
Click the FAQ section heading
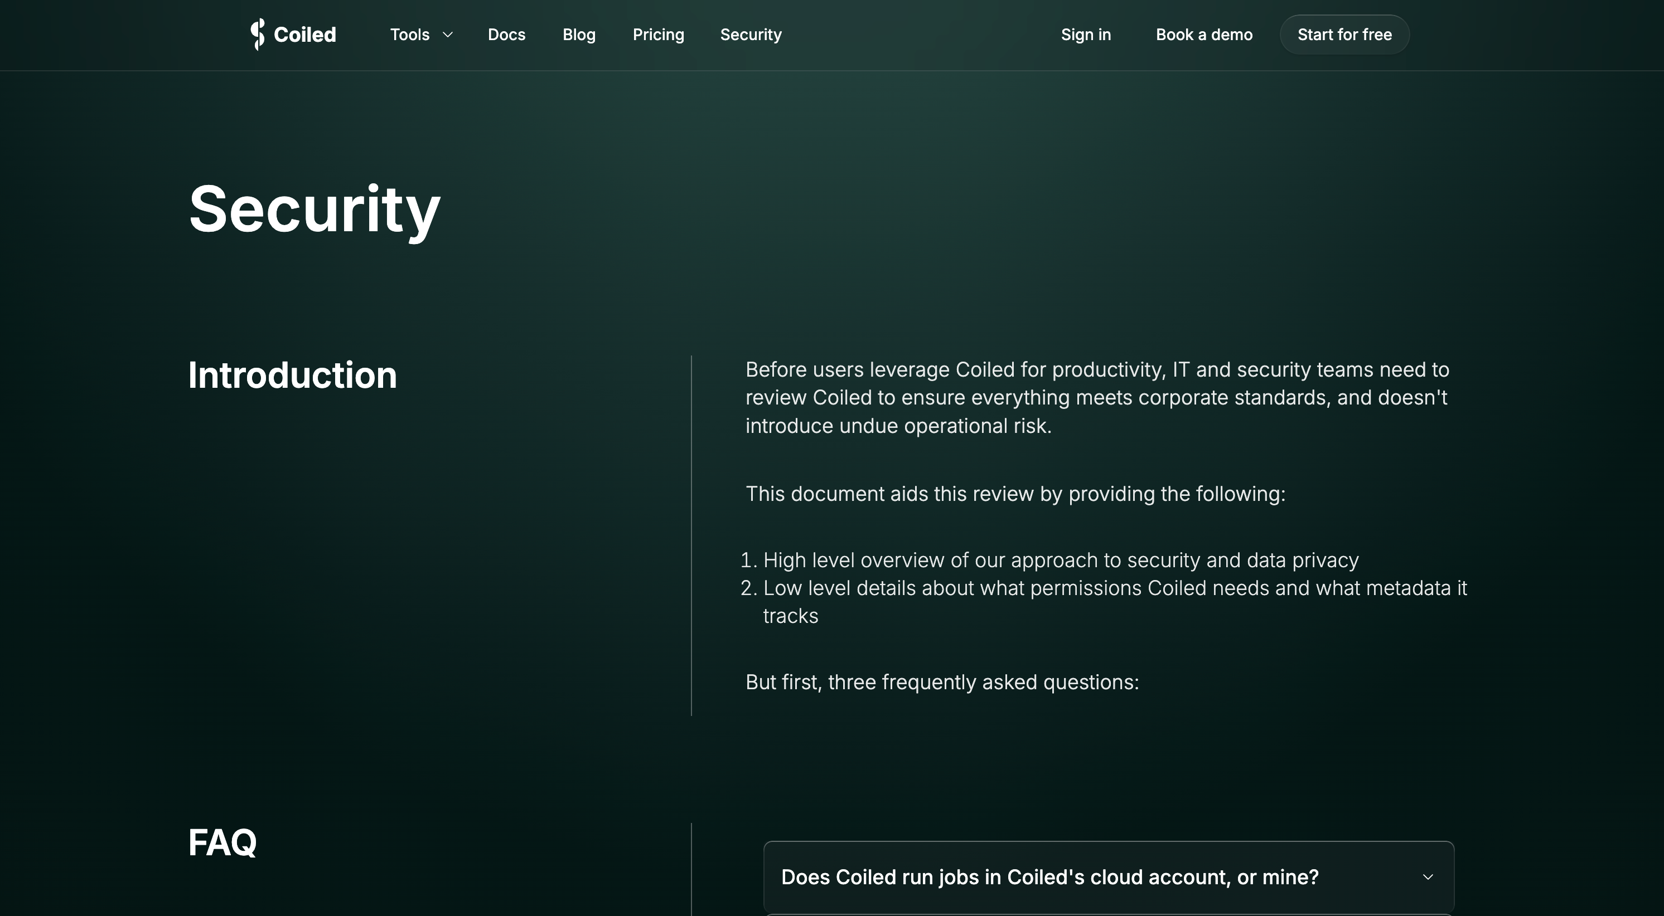click(x=222, y=842)
